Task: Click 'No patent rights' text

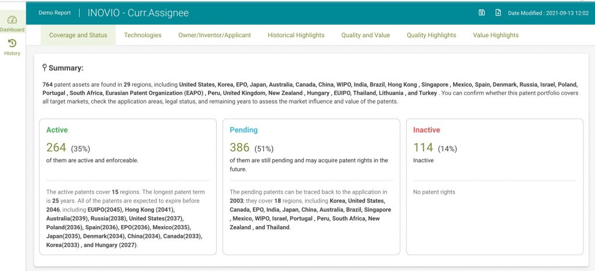Action: coord(434,192)
